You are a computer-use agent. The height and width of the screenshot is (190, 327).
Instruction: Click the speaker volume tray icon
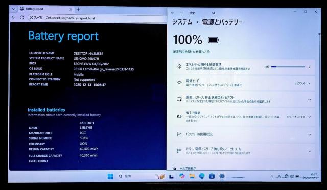292,176
